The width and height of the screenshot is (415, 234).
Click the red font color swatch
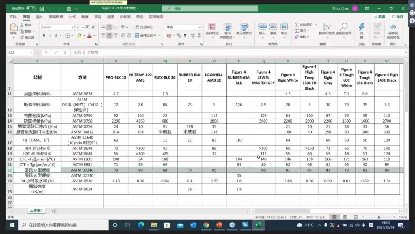89,35
